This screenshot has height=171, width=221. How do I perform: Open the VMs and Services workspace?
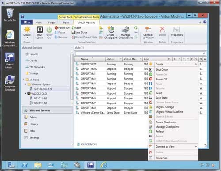point(47,110)
